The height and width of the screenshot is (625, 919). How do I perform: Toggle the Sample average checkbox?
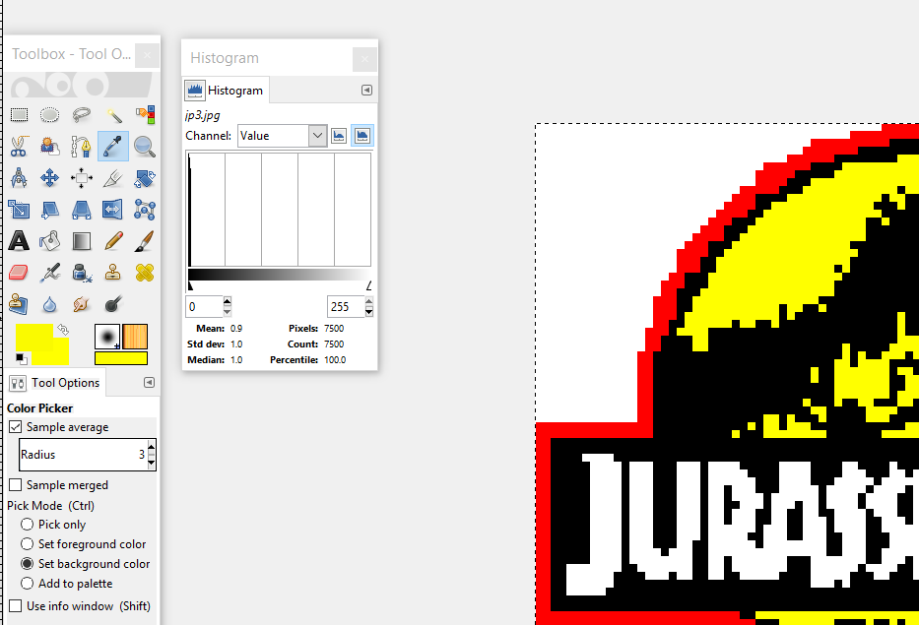click(x=15, y=427)
